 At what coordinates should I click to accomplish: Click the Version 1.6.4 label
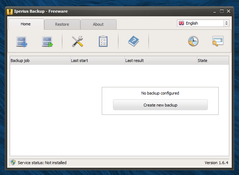(216, 163)
